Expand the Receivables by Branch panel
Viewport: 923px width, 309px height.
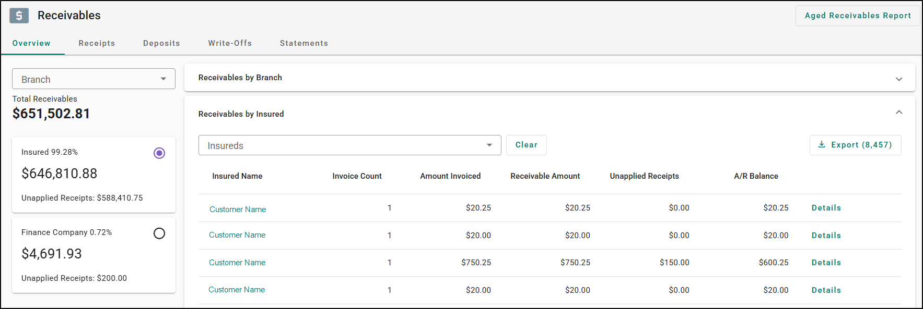pos(899,79)
